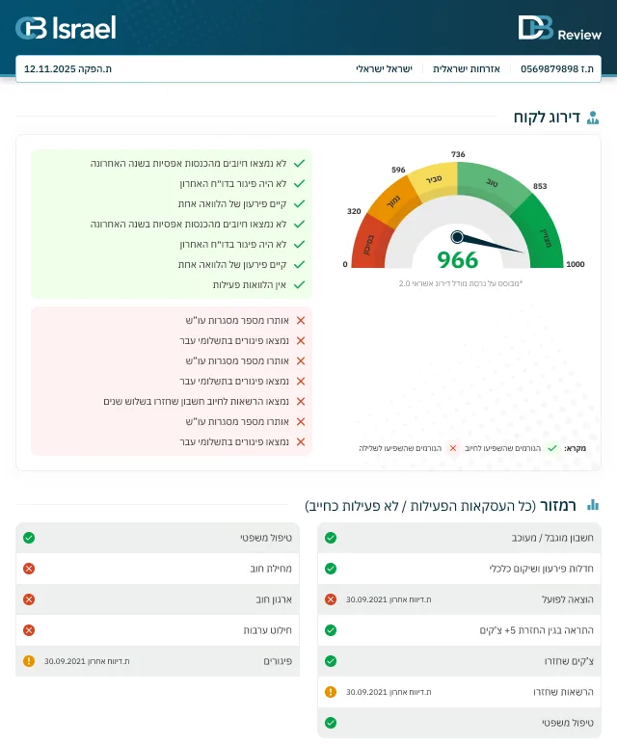This screenshot has width=617, height=744.
Task: Click the orange 'נמוך' gauge segment
Action: click(x=393, y=201)
